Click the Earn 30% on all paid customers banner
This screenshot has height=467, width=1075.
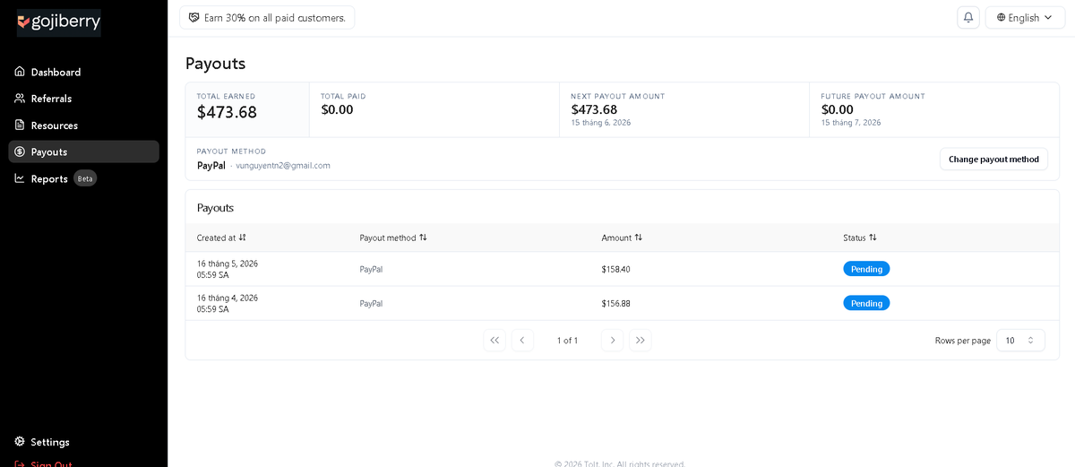pyautogui.click(x=267, y=17)
